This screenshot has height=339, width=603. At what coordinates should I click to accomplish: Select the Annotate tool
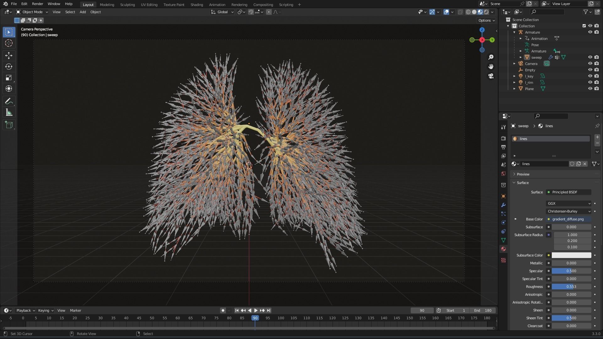pyautogui.click(x=9, y=101)
